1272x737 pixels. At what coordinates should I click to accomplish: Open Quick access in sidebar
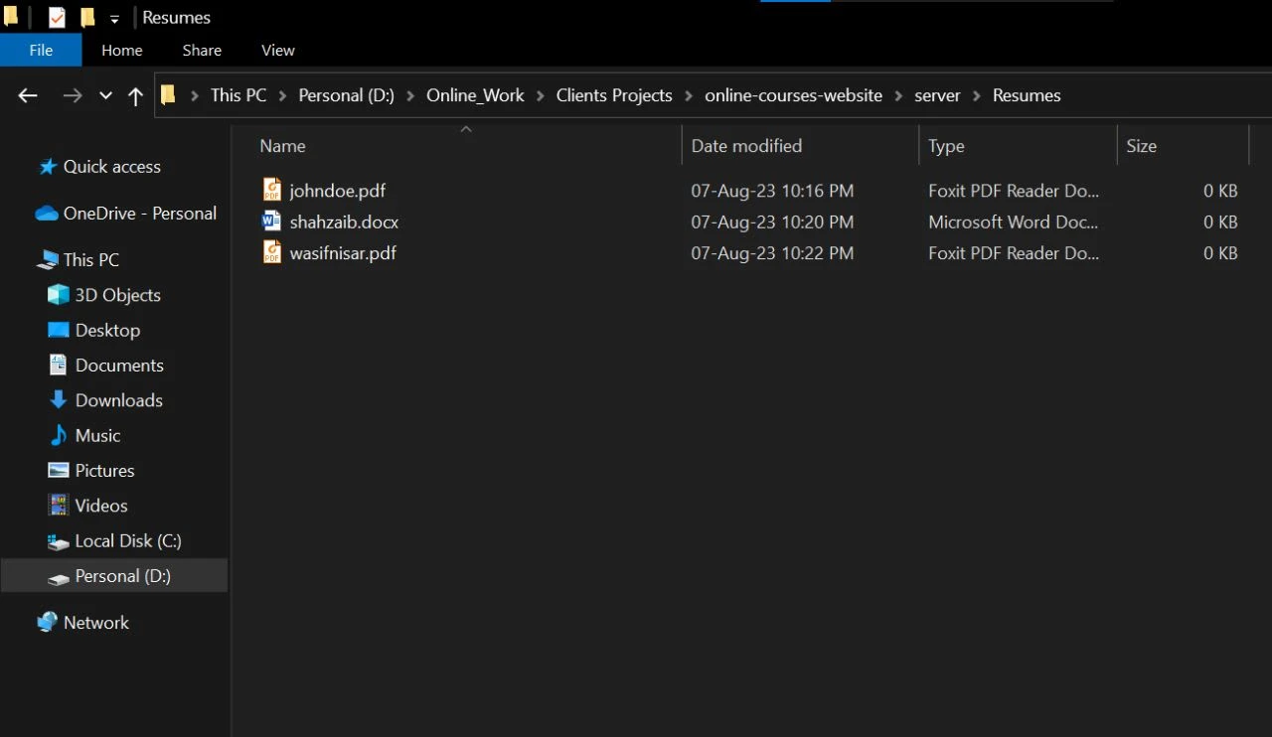click(112, 167)
